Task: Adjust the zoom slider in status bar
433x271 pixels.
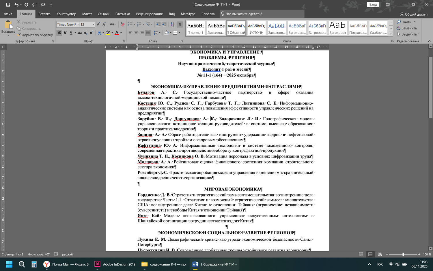Action: 403,254
